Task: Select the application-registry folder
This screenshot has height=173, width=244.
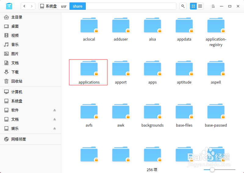Action: 216,32
